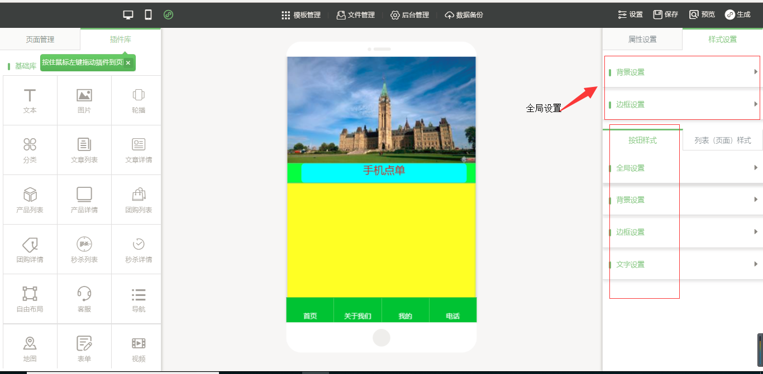Expand 全局设置 under button style
The height and width of the screenshot is (374, 763).
point(681,168)
